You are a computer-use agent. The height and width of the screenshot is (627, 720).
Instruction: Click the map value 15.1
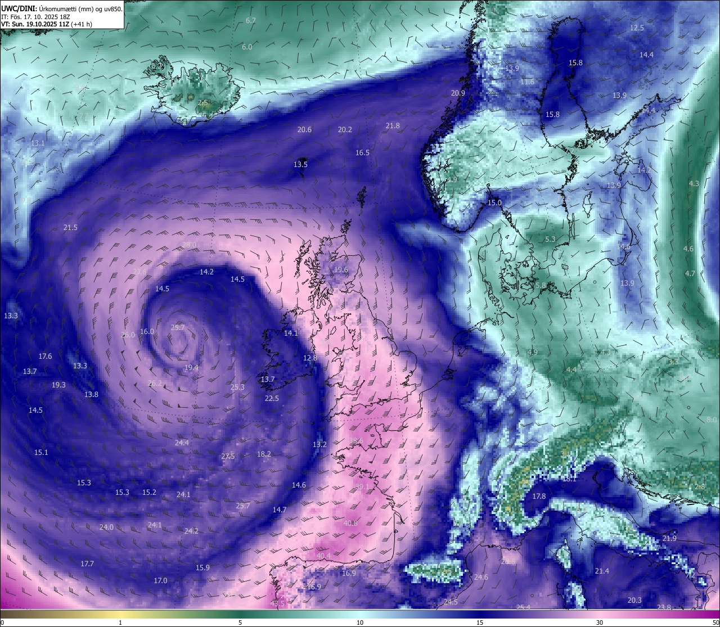pyautogui.click(x=41, y=452)
